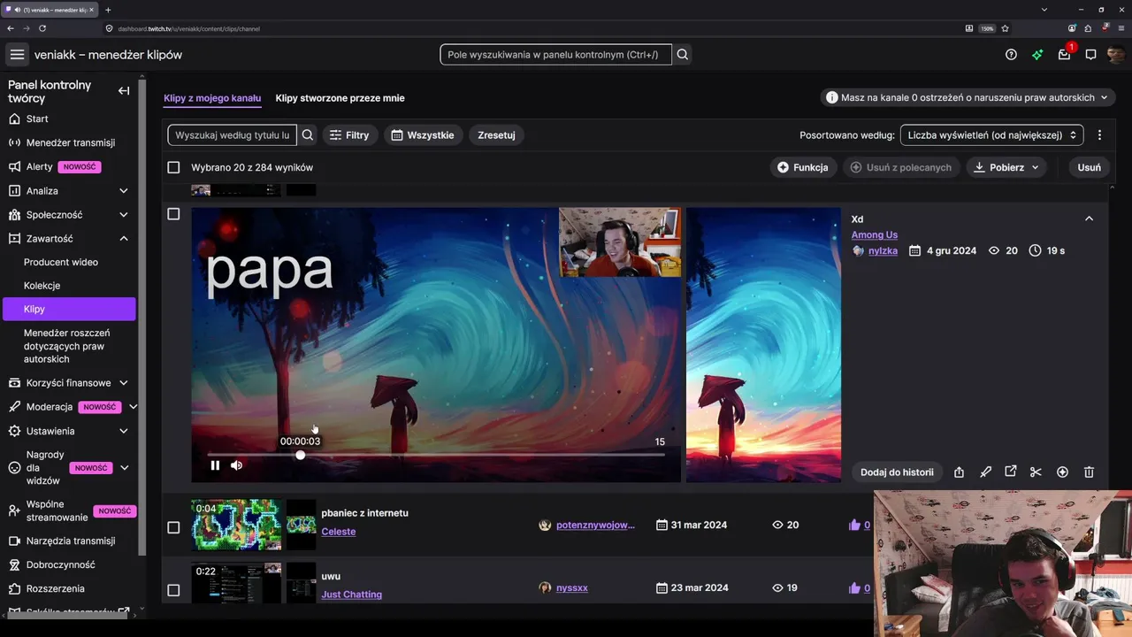The height and width of the screenshot is (637, 1132).
Task: Open Menedżer transmisji in the sidebar
Action: (x=69, y=142)
